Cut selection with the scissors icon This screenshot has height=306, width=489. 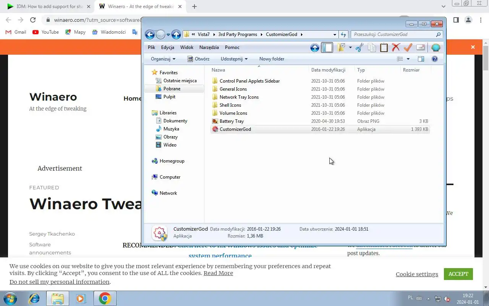(359, 48)
